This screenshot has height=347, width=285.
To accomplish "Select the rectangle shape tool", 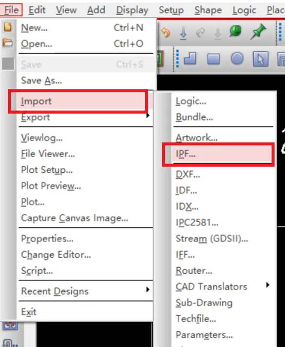I will (x=213, y=59).
